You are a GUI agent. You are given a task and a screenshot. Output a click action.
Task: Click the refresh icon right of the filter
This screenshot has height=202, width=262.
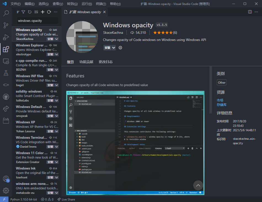(x=30, y=12)
